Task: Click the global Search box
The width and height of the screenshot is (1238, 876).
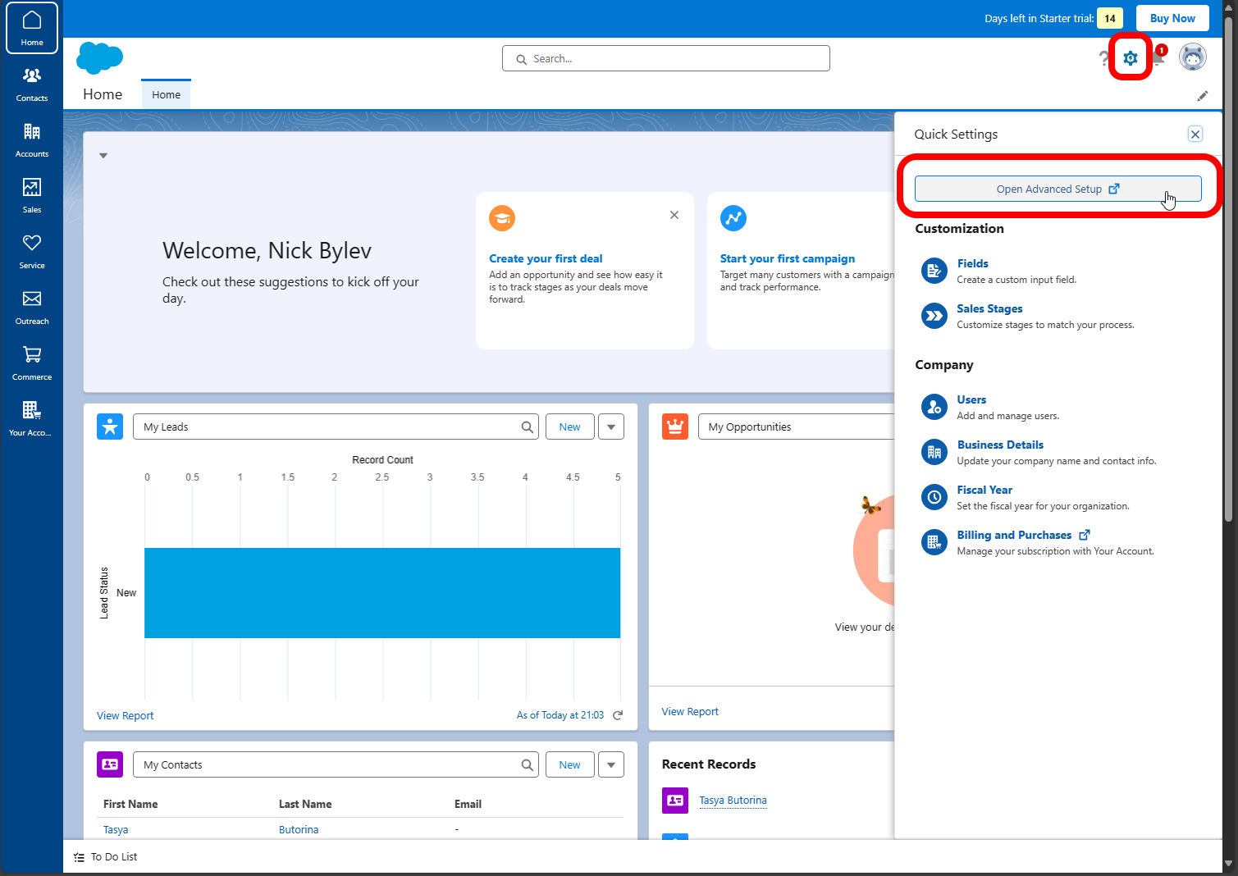Action: [x=666, y=58]
